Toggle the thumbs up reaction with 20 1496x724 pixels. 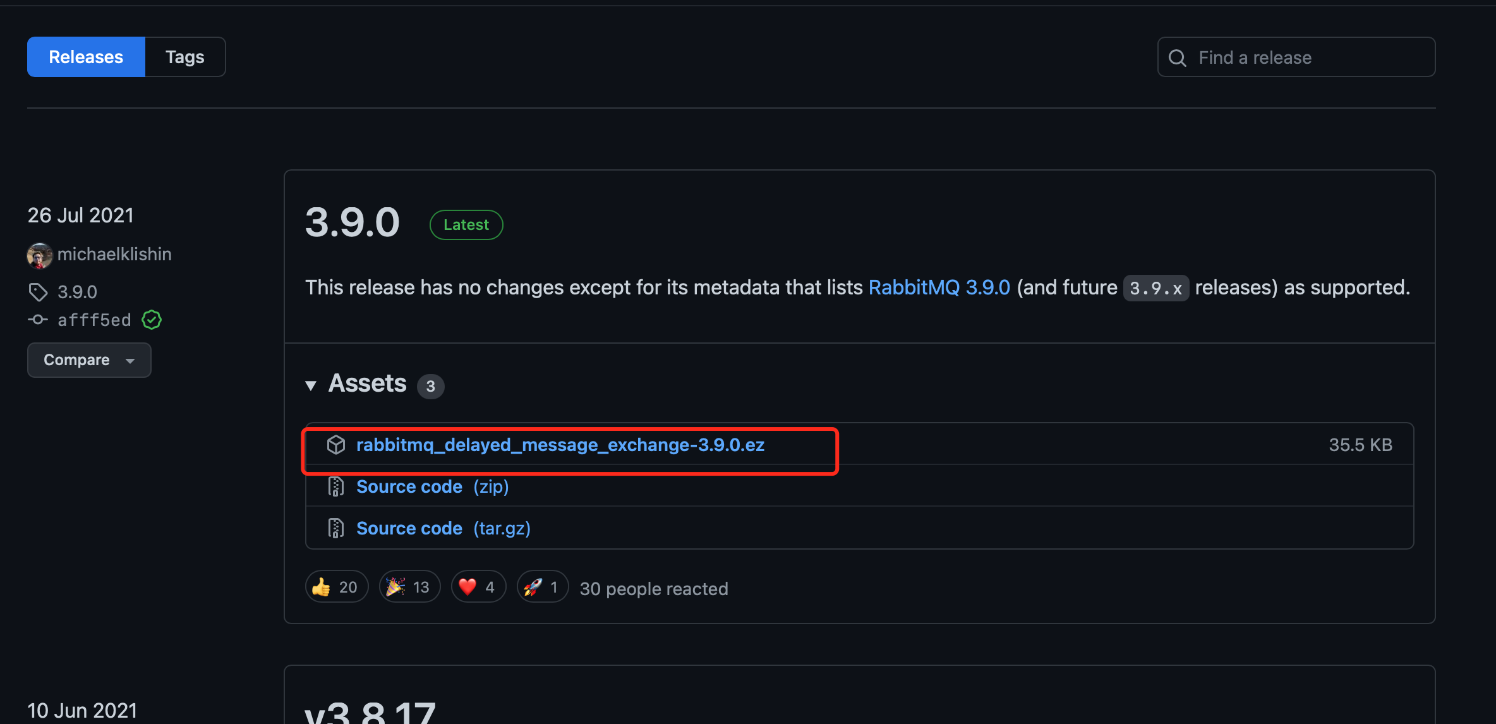click(x=337, y=587)
